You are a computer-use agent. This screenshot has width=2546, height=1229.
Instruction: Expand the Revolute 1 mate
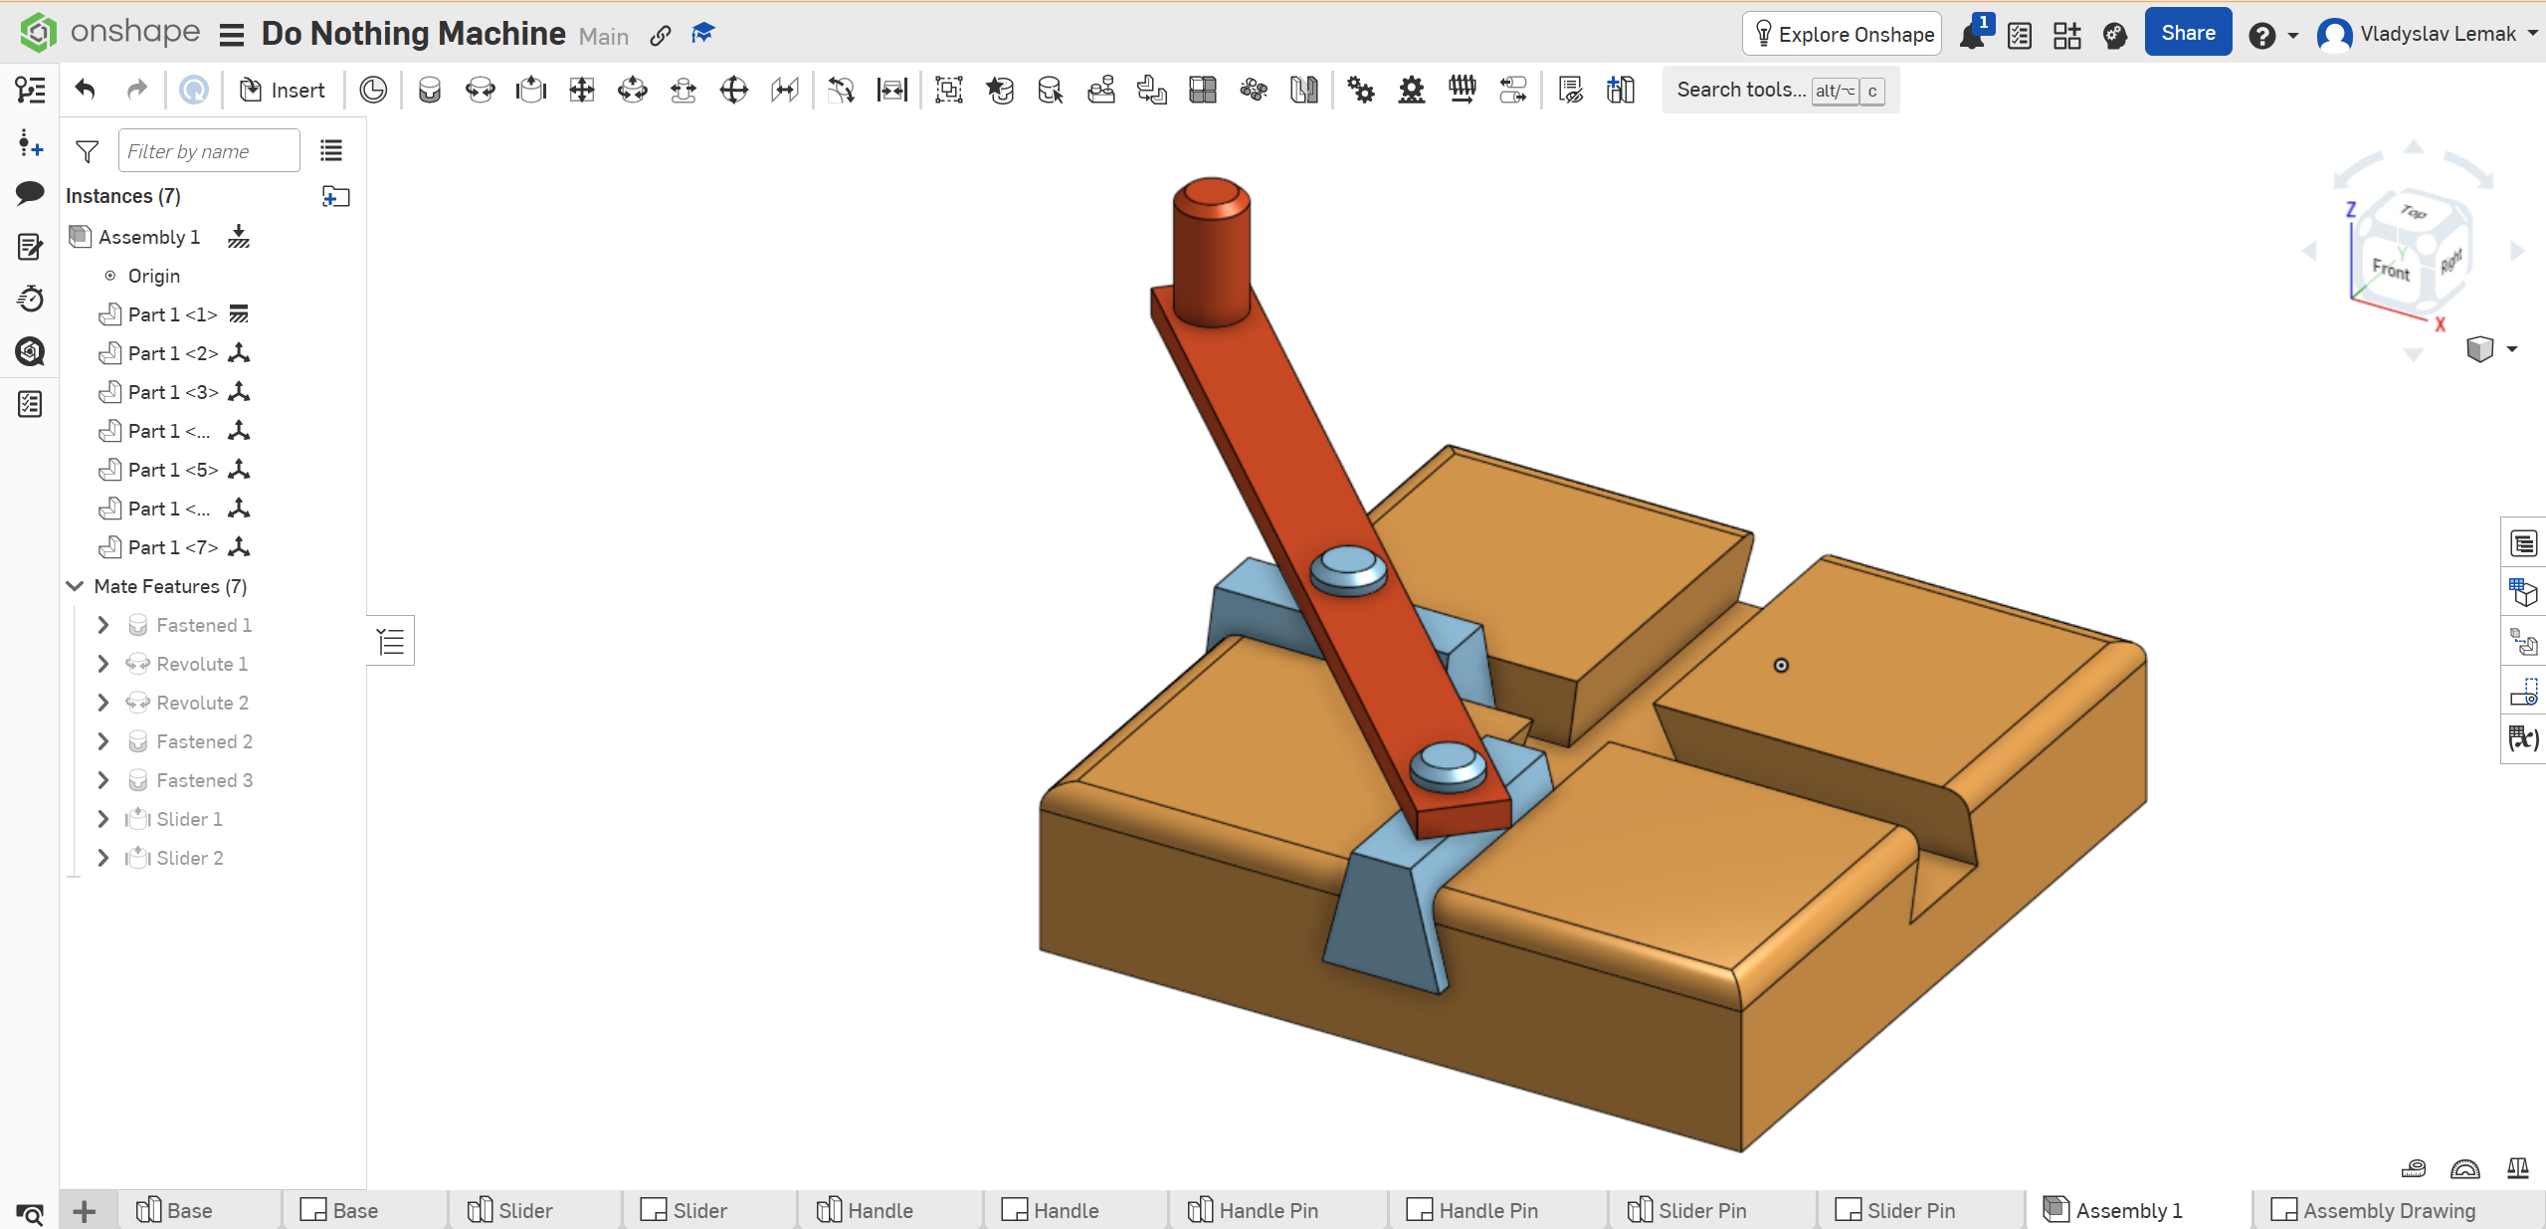[103, 664]
